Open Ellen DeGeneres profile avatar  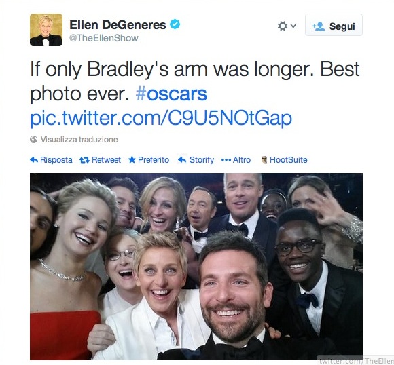tap(46, 30)
